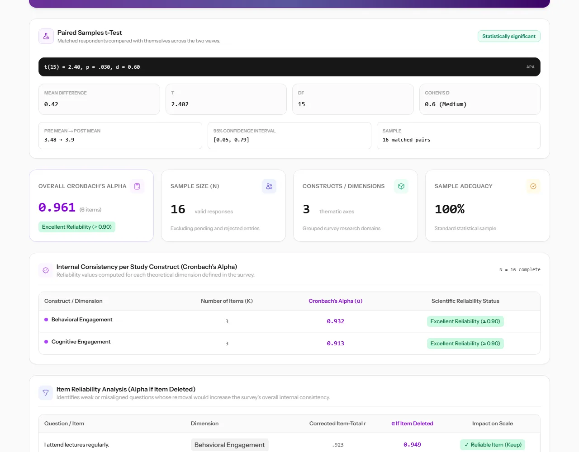Click the Behavioral Engagement dimension tag in item table
Screen dimensions: 579x452
coord(230,445)
